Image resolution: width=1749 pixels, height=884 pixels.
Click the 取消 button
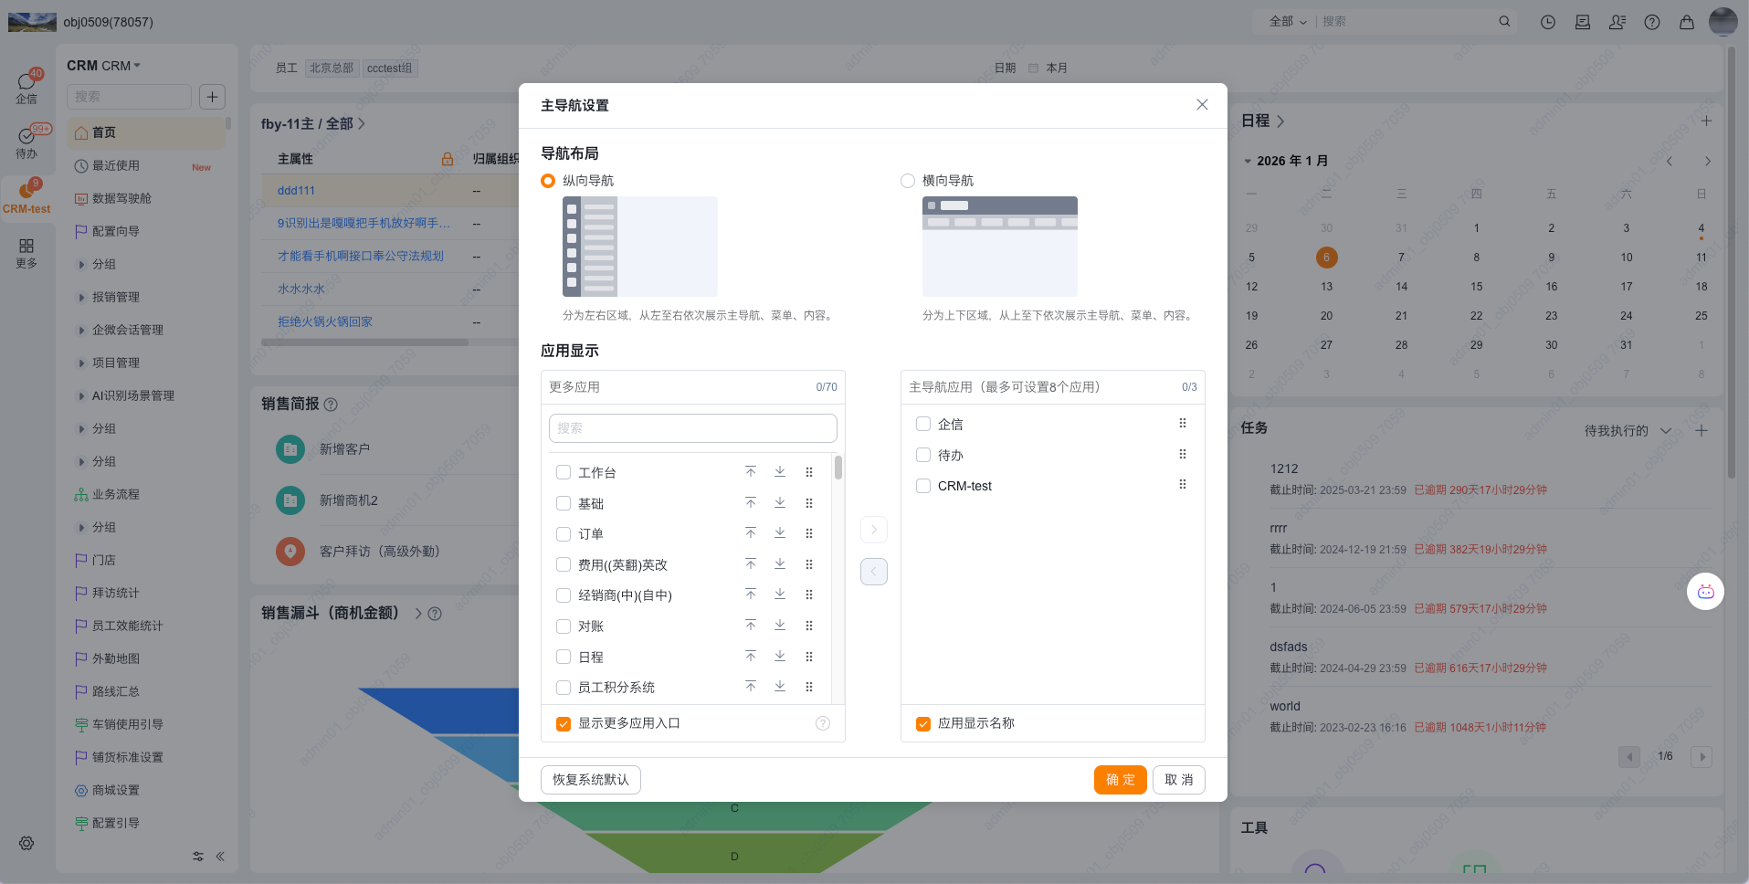click(x=1179, y=780)
